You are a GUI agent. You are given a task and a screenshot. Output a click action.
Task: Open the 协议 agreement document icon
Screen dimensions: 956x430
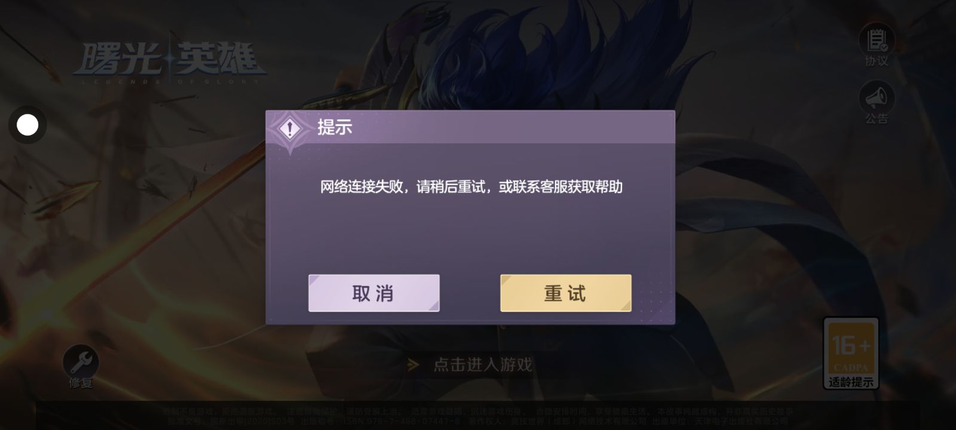pos(877,39)
